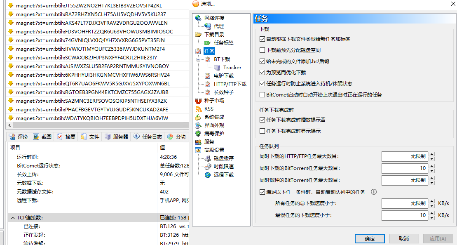Switch to the 服务器 tab

coord(117,137)
